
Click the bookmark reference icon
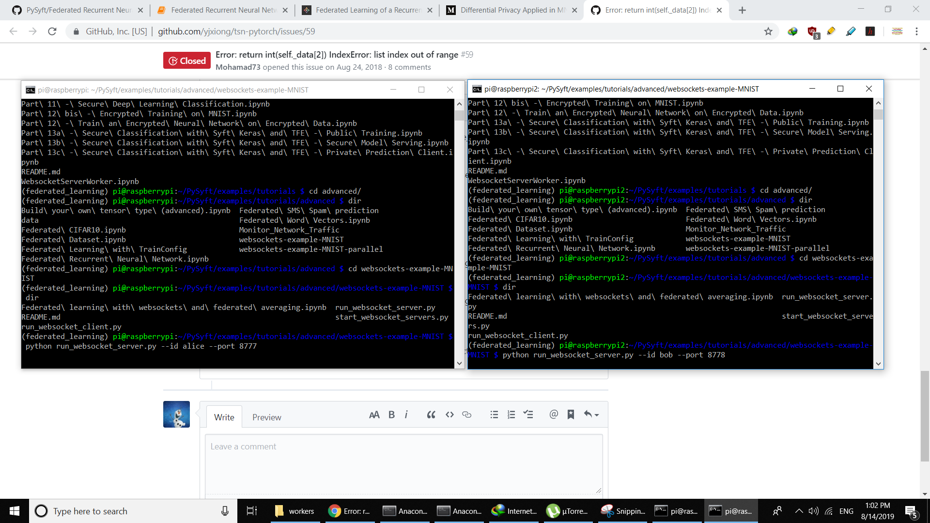pos(571,415)
